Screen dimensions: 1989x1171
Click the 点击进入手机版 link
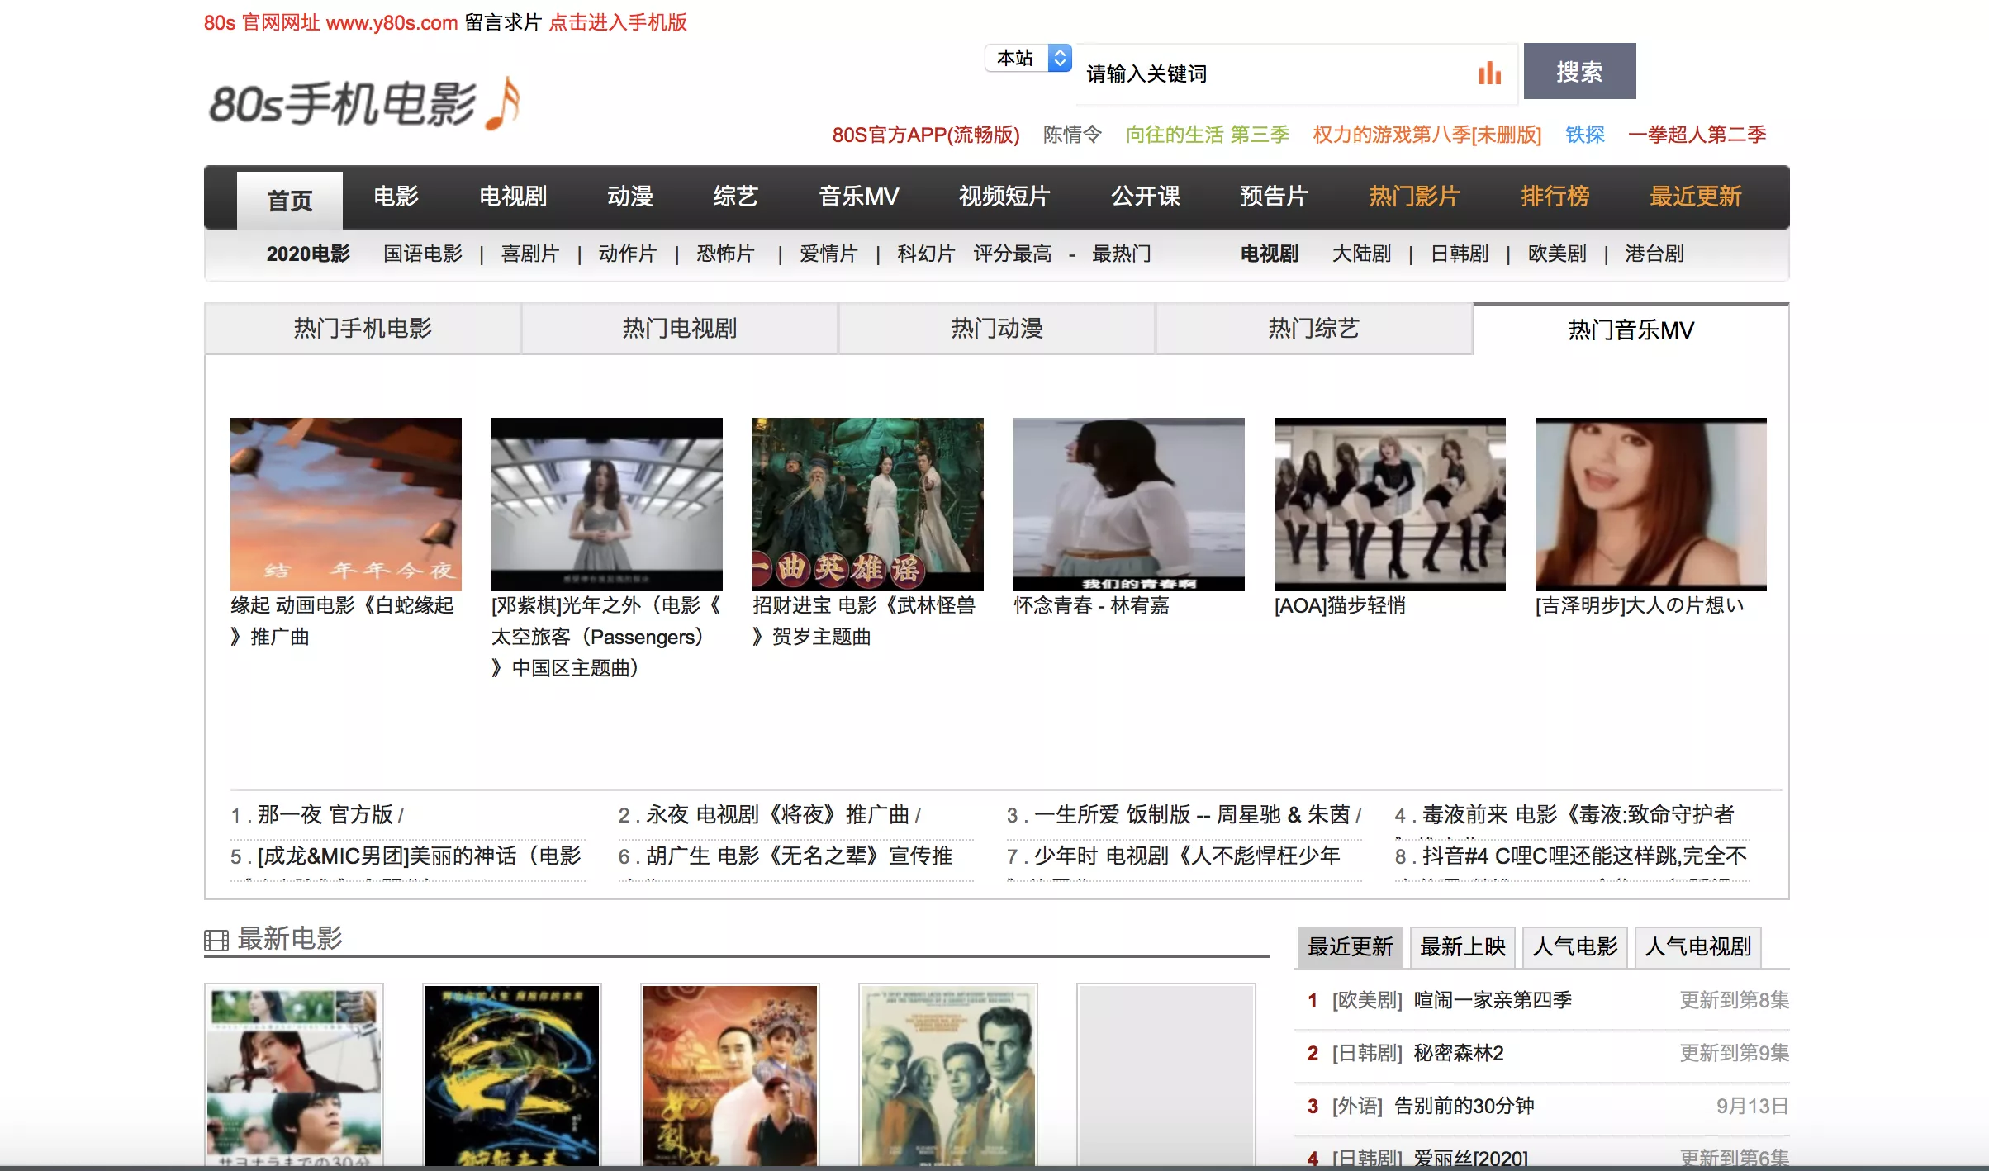click(618, 22)
